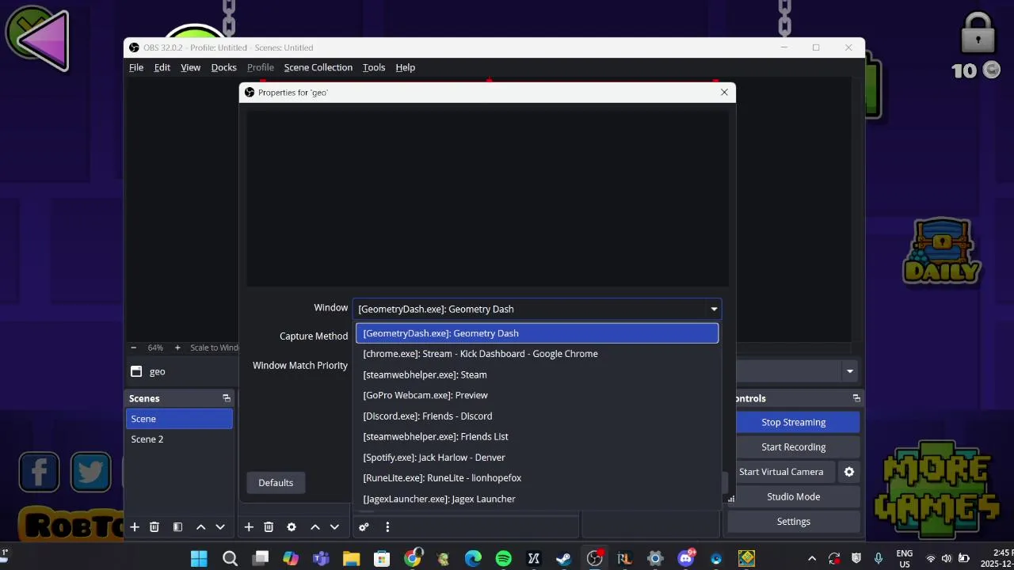Image resolution: width=1014 pixels, height=570 pixels.
Task: Open scene filters icon in Scenes dock
Action: coord(177,527)
